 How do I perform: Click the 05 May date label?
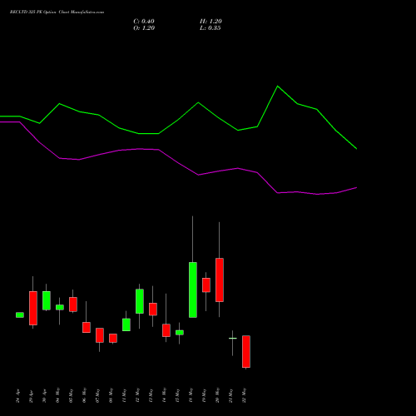(x=71, y=395)
